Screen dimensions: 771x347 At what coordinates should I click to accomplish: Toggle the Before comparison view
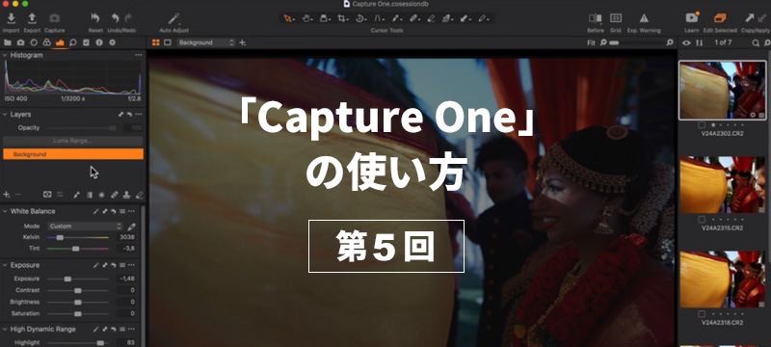click(595, 18)
